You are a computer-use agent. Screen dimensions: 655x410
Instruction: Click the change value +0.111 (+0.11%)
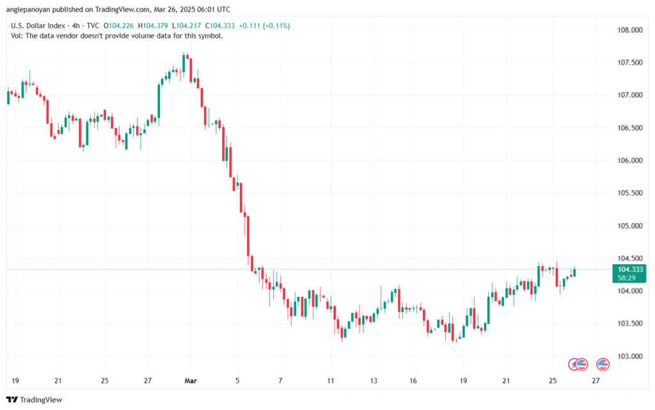click(x=264, y=26)
